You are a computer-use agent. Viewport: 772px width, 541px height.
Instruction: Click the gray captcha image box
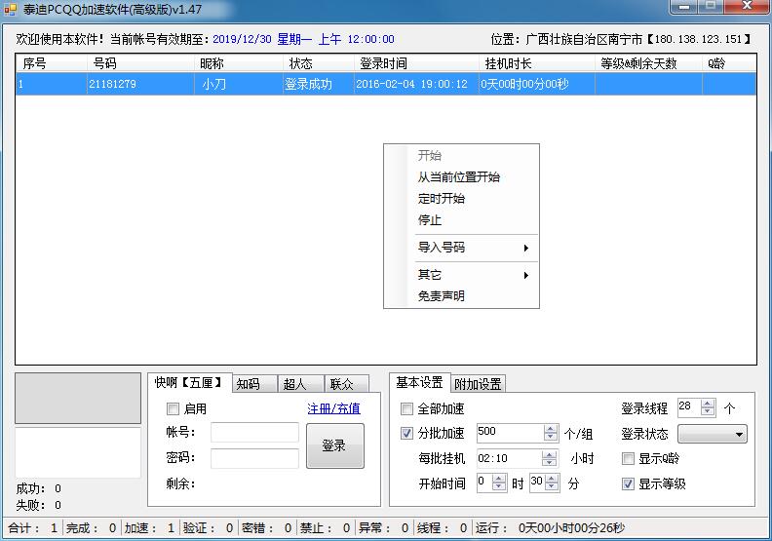tap(78, 399)
